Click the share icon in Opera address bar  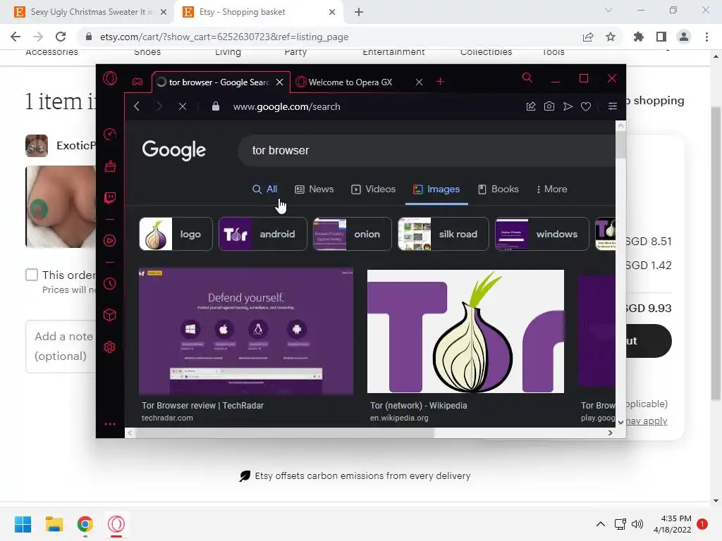(531, 107)
